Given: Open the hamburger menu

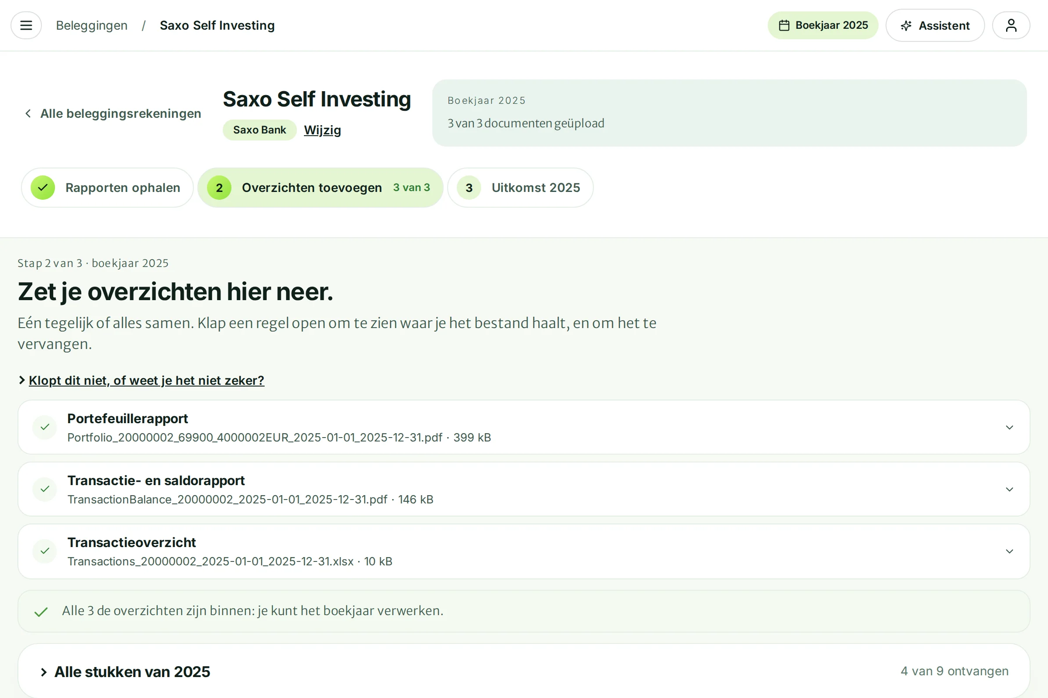Looking at the screenshot, I should point(26,25).
